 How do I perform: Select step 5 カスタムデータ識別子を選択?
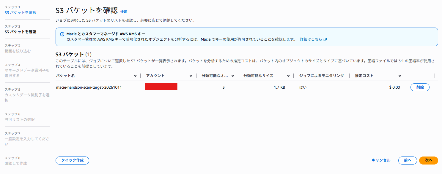[x=27, y=98]
